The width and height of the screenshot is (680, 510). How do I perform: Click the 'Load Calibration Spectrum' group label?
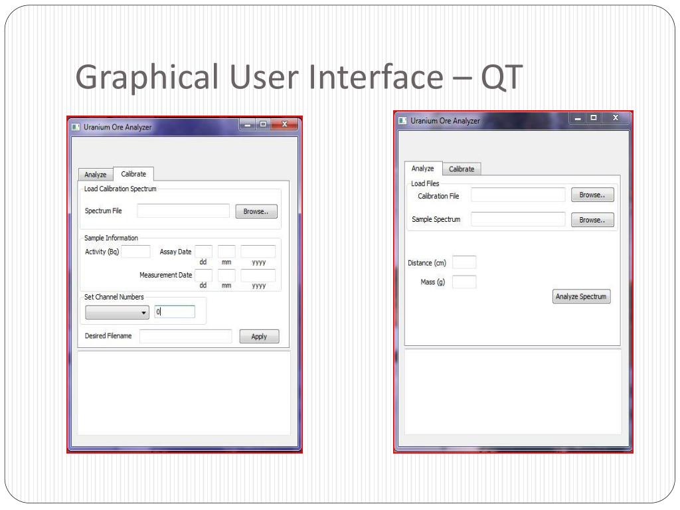[x=120, y=189]
